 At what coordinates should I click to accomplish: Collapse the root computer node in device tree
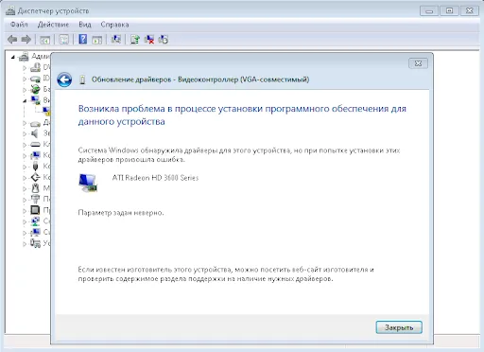click(x=13, y=57)
